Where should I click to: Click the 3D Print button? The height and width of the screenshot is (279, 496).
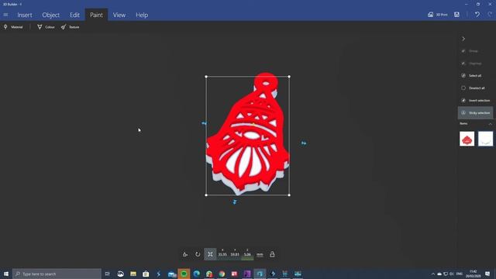pos(438,15)
